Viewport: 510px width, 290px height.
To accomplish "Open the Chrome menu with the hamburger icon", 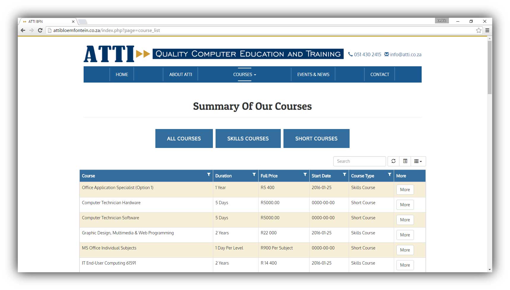I will click(x=487, y=30).
